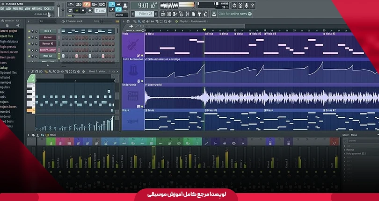Open the OPTIONS menu
The height and width of the screenshot is (201, 379).
pos(37,9)
